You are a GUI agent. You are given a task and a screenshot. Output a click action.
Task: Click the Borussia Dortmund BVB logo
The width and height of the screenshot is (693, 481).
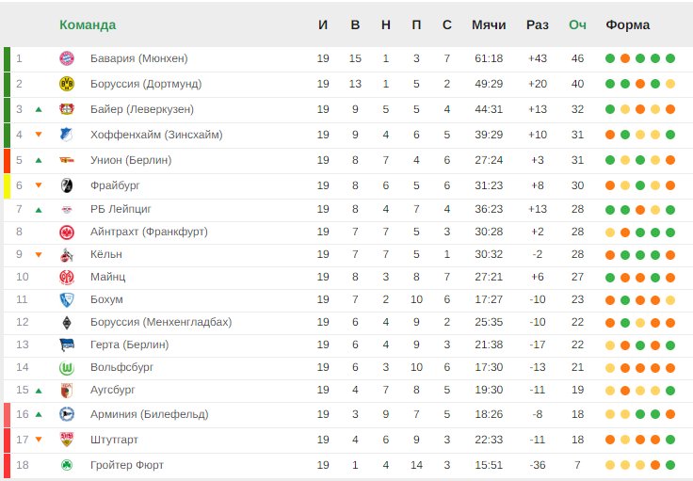coord(67,84)
